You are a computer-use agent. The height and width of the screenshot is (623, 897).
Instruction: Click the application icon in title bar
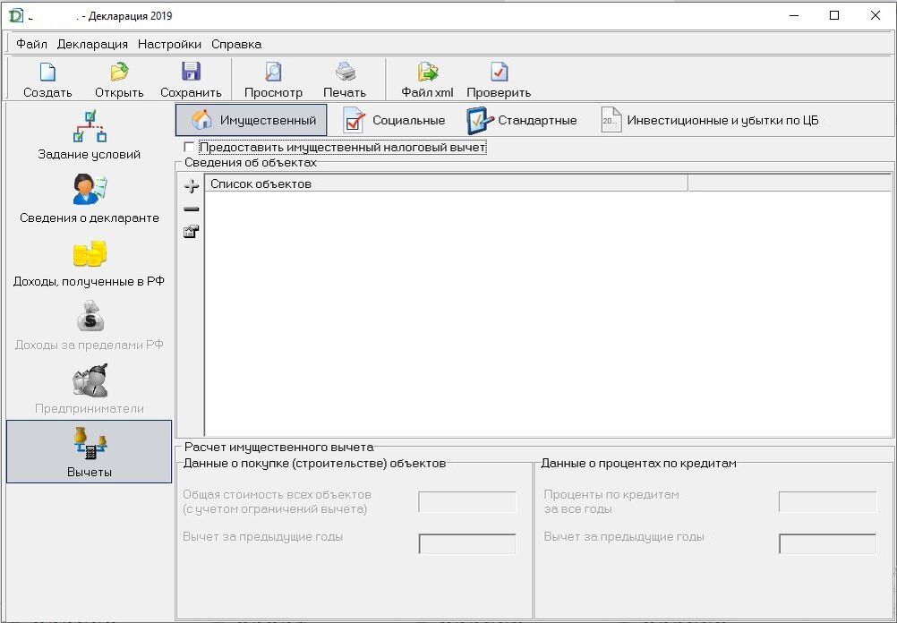coord(15,15)
